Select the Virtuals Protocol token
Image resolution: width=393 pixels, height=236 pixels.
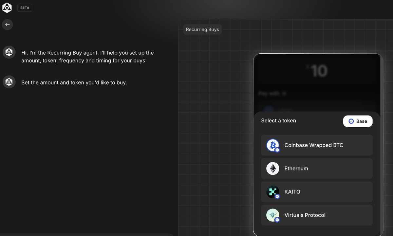coord(317,215)
